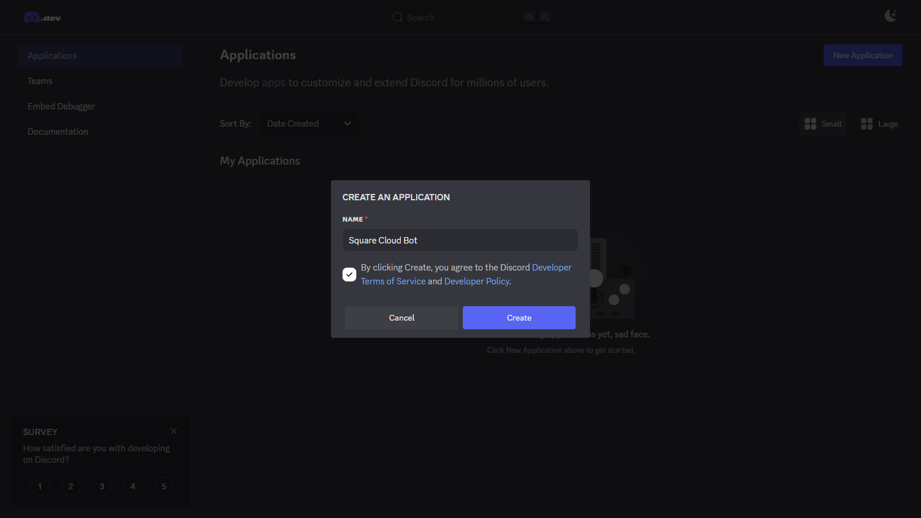Follow the apps link in the description
Image resolution: width=921 pixels, height=518 pixels.
(x=273, y=83)
